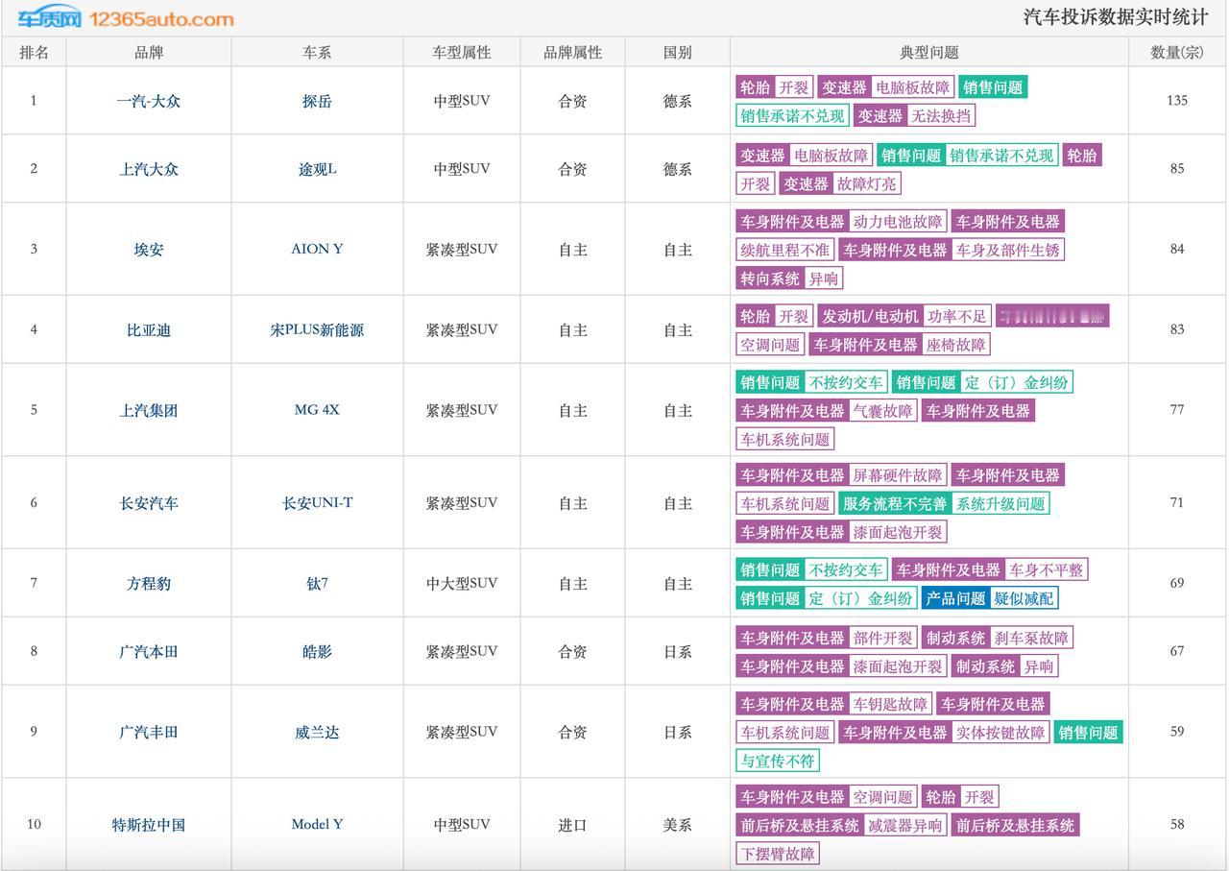Click the 动力电池故障 tag
The image size is (1229, 871).
[898, 222]
